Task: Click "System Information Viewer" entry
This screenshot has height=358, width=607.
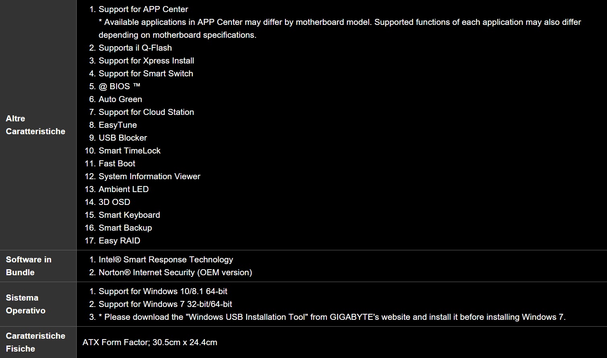Action: [150, 176]
